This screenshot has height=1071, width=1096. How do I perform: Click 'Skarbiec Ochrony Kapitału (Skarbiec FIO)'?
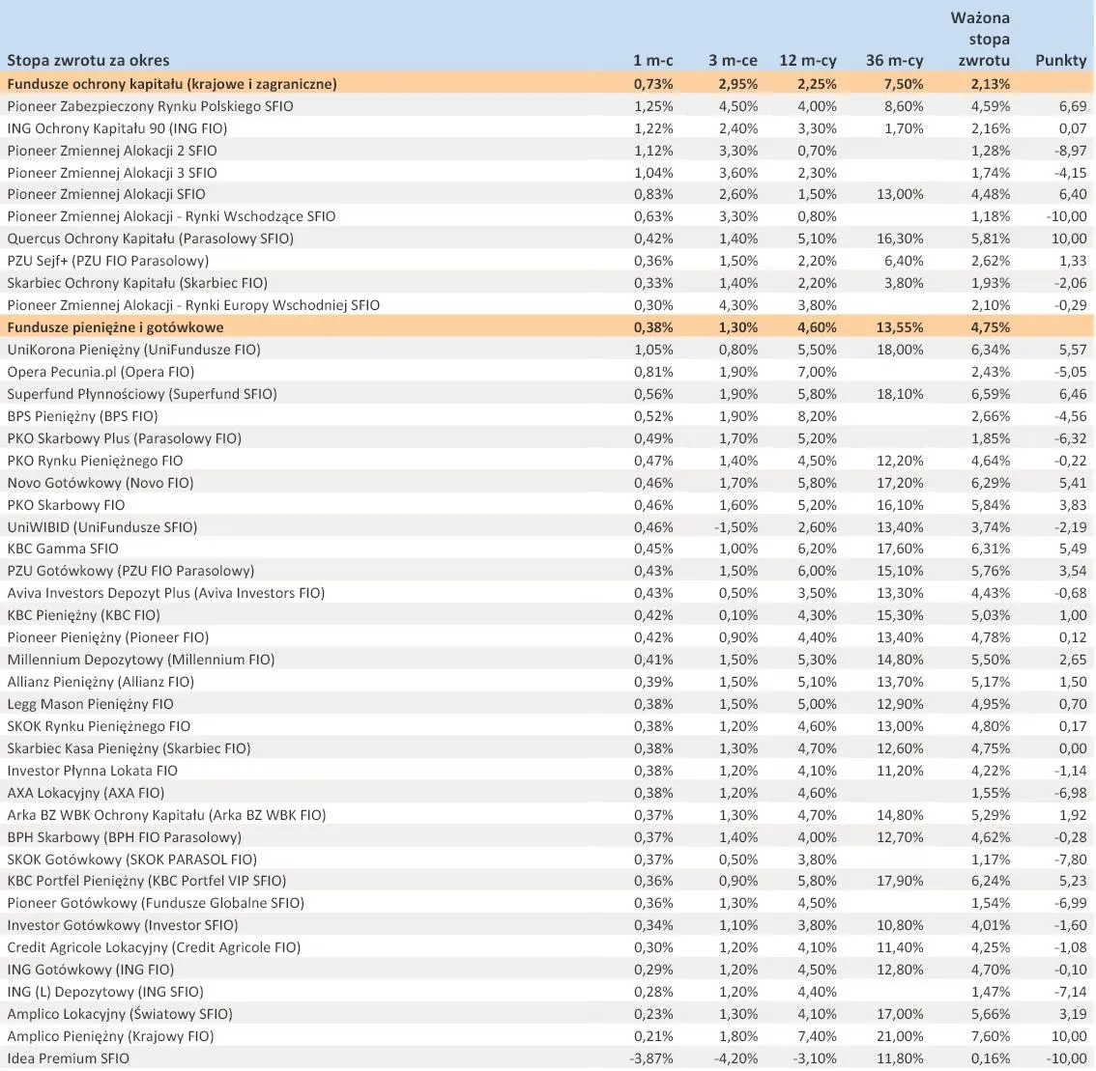[x=137, y=283]
